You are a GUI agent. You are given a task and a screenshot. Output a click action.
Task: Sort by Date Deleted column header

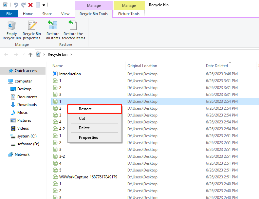217,66
